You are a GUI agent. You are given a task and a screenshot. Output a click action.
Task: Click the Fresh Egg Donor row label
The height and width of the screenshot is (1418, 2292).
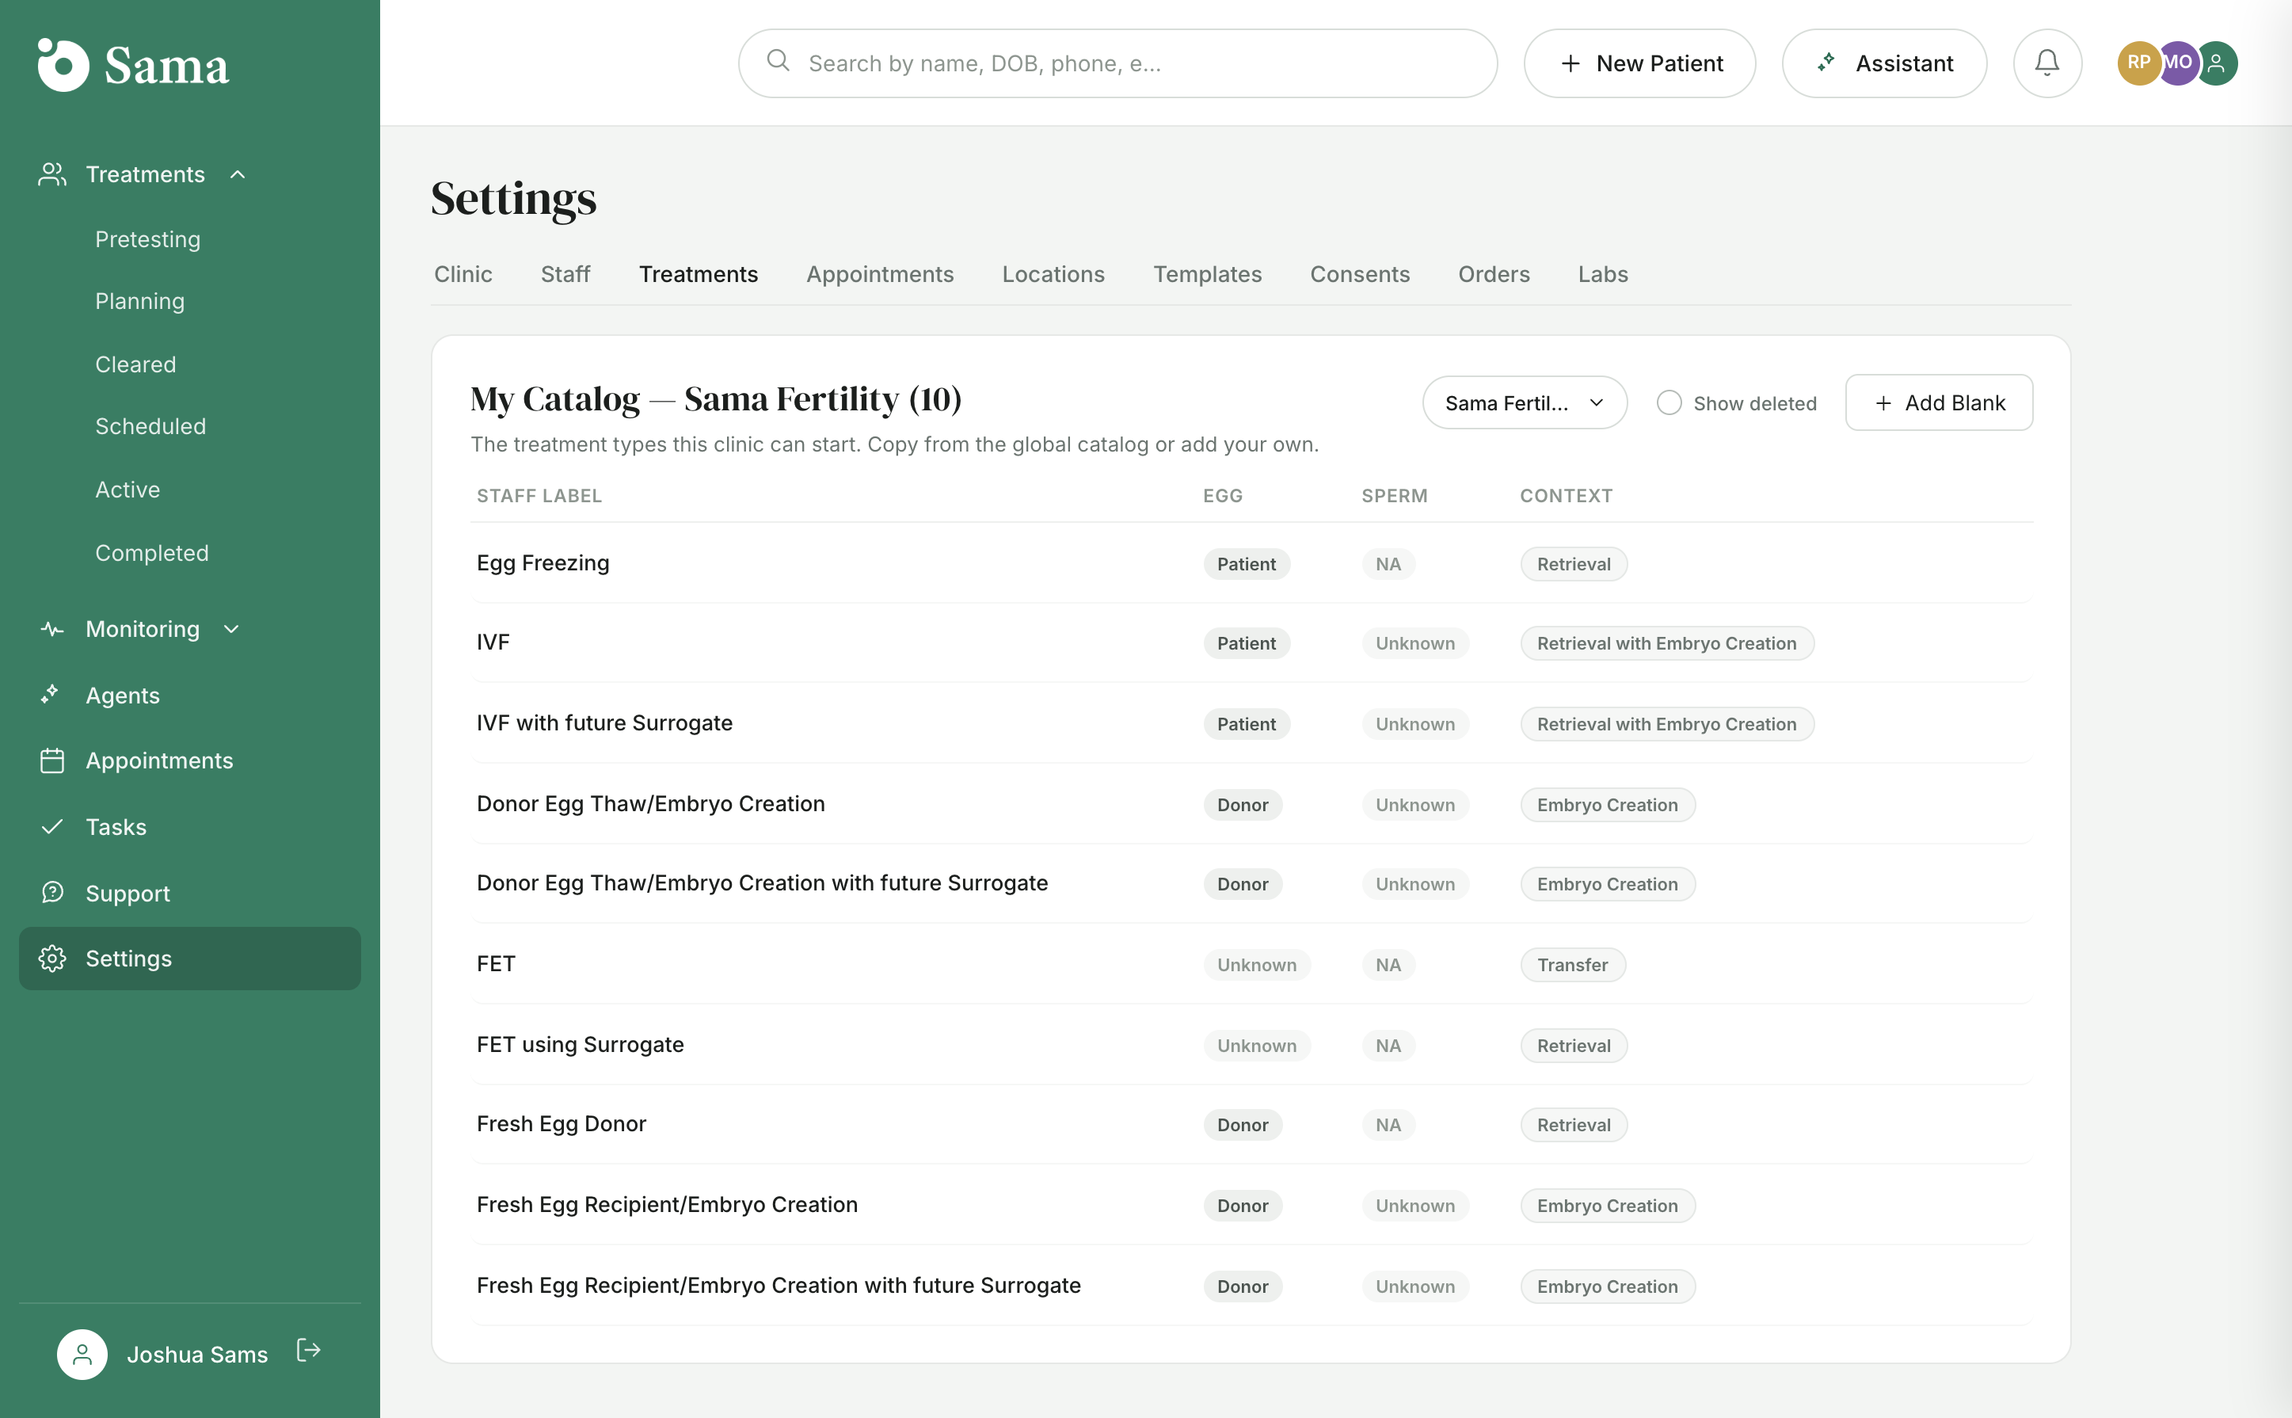(562, 1123)
